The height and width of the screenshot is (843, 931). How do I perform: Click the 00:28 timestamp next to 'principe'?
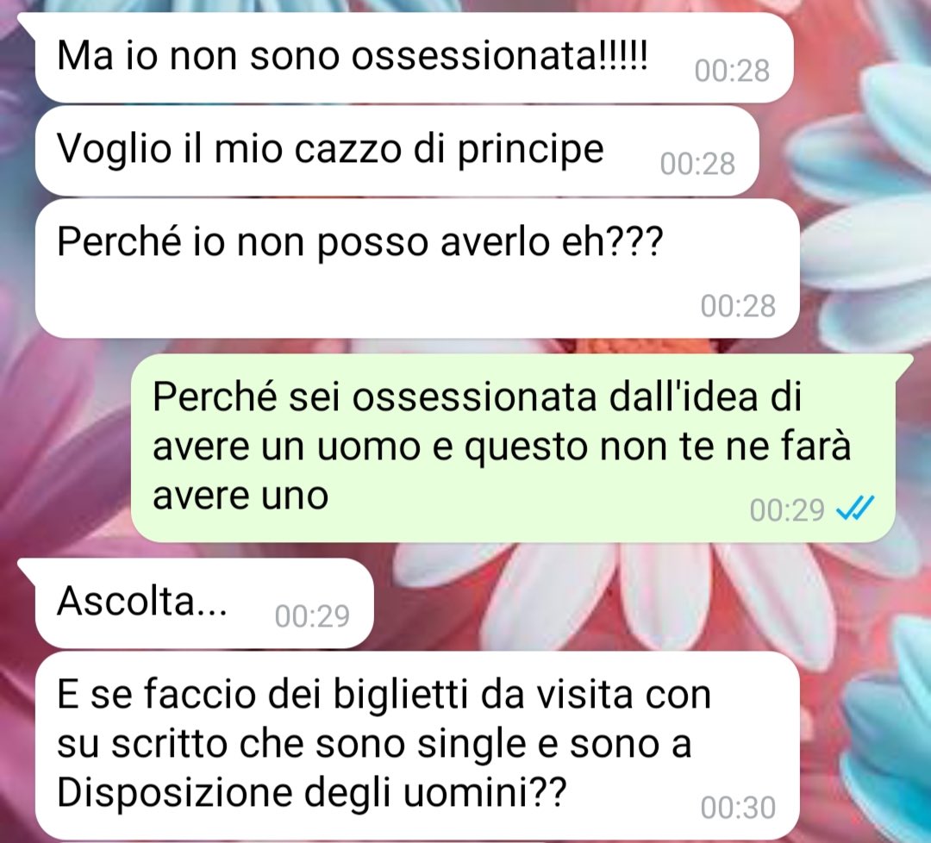(x=697, y=164)
